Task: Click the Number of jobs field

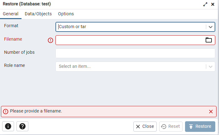Action: coord(135,53)
